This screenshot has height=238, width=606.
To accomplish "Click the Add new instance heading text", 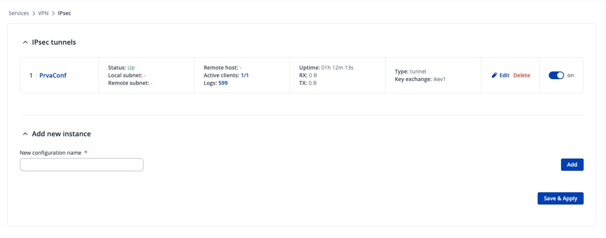I will (61, 134).
